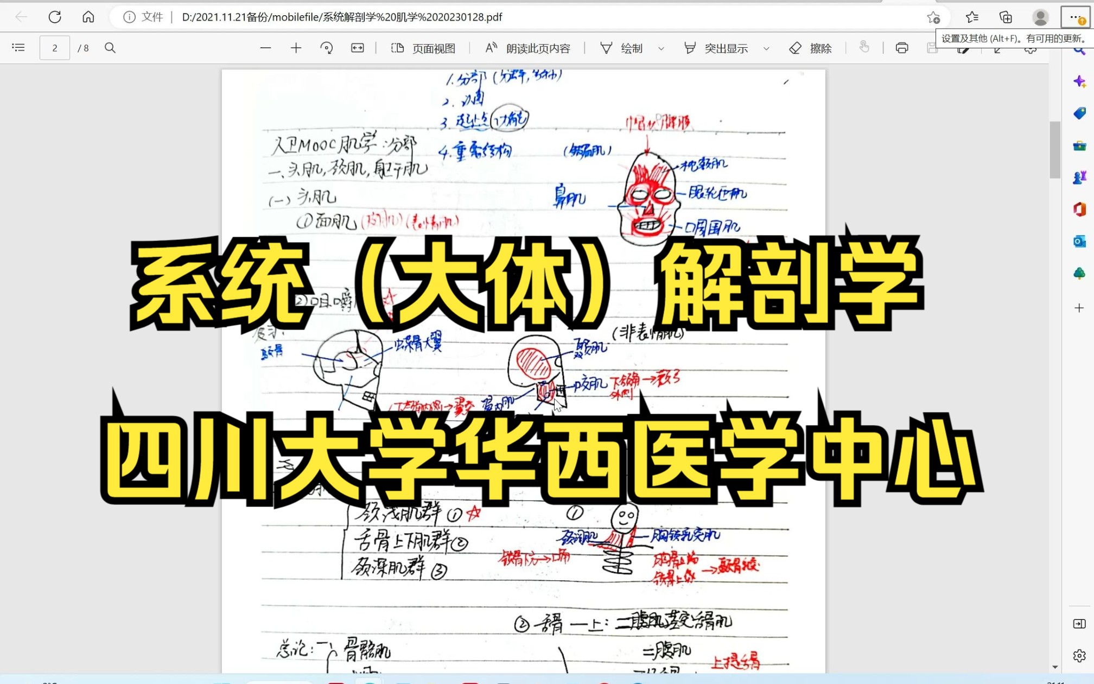Open Copilot sparkle icon in sidebar

1079,81
